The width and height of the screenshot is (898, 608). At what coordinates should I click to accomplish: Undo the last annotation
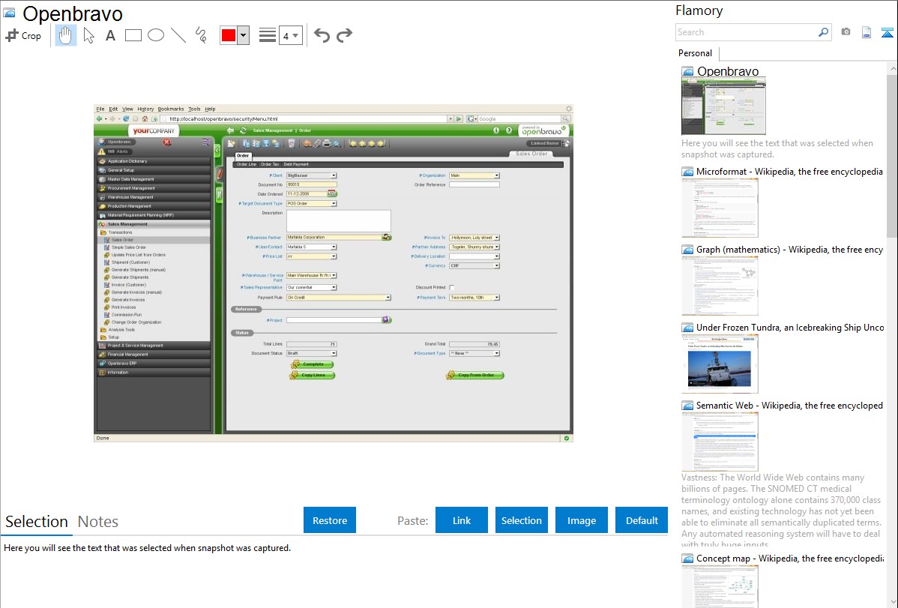pyautogui.click(x=322, y=35)
